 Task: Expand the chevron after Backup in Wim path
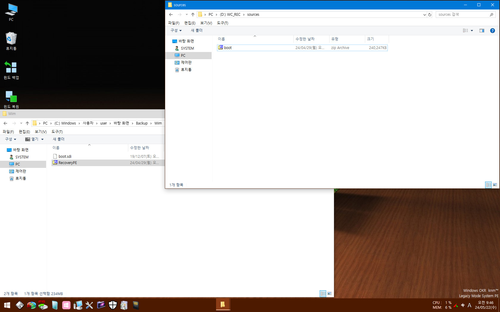click(x=151, y=123)
